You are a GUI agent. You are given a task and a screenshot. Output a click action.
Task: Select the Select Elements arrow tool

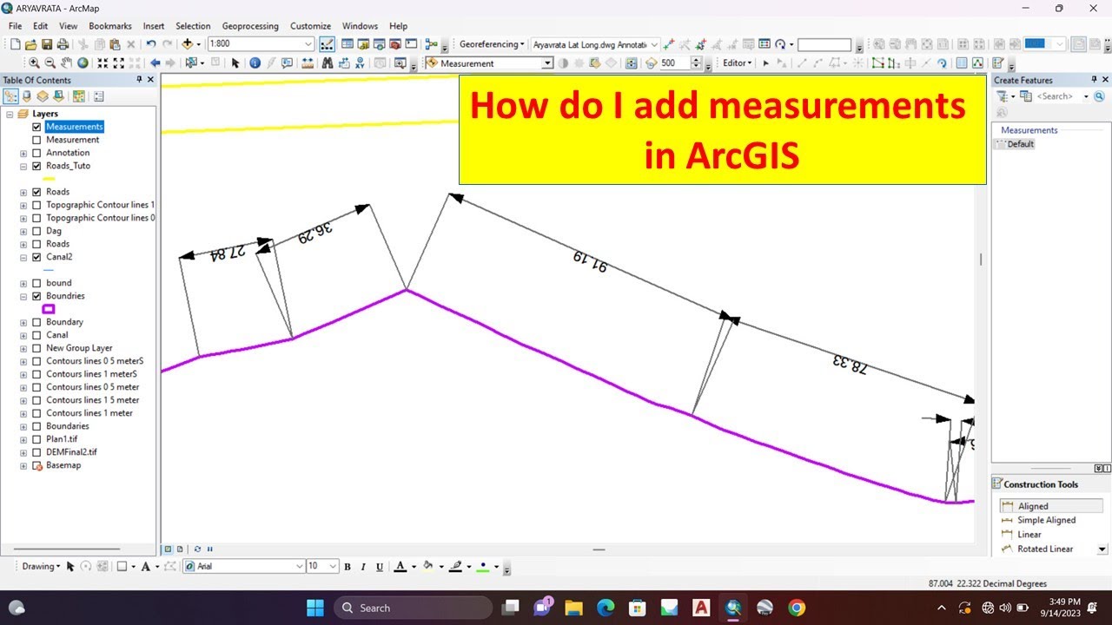[235, 63]
